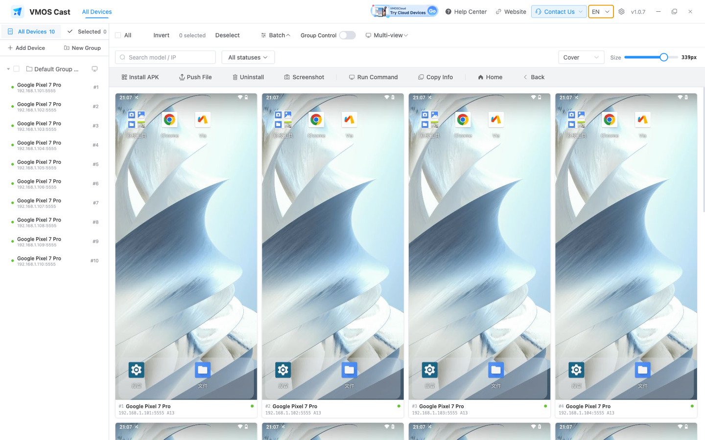Screen dimensions: 705x440
Task: Click the Size slider handle
Action: (x=664, y=57)
